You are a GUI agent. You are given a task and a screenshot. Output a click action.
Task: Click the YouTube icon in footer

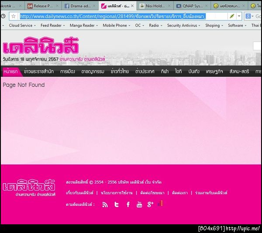click(x=139, y=205)
